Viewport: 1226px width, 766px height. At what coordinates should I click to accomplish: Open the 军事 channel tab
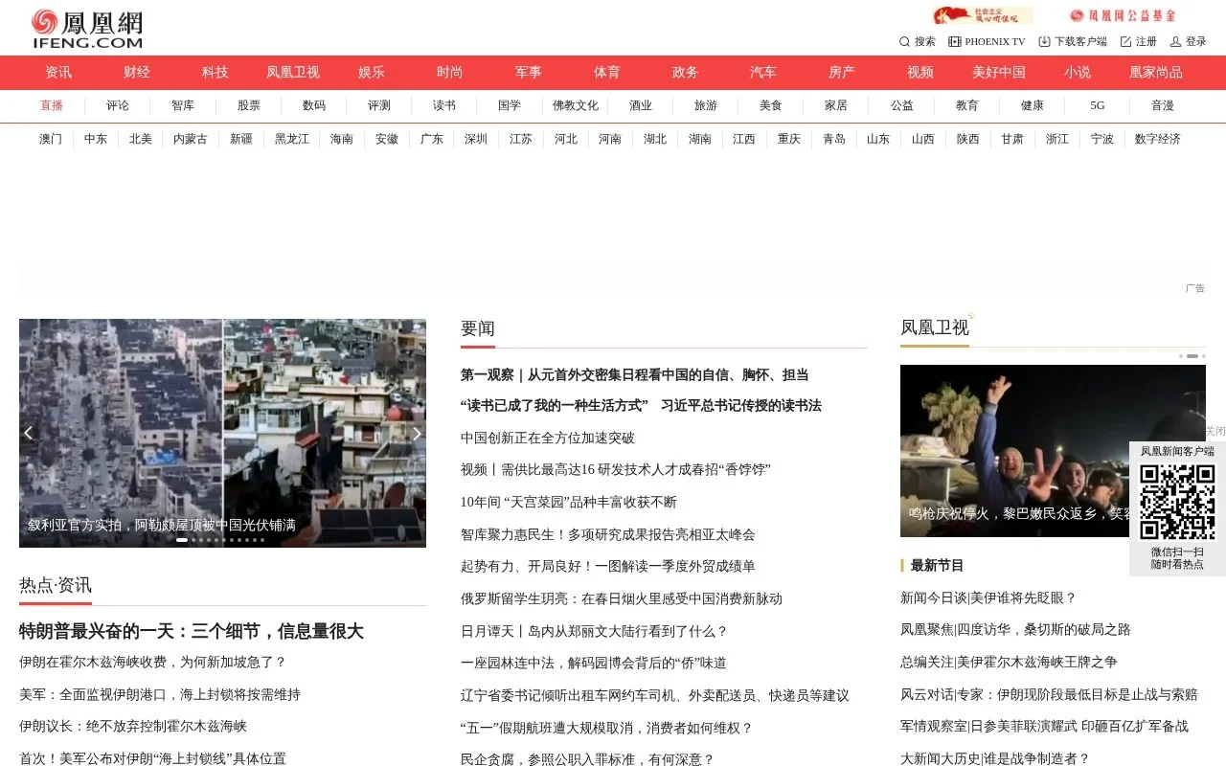[x=527, y=72]
